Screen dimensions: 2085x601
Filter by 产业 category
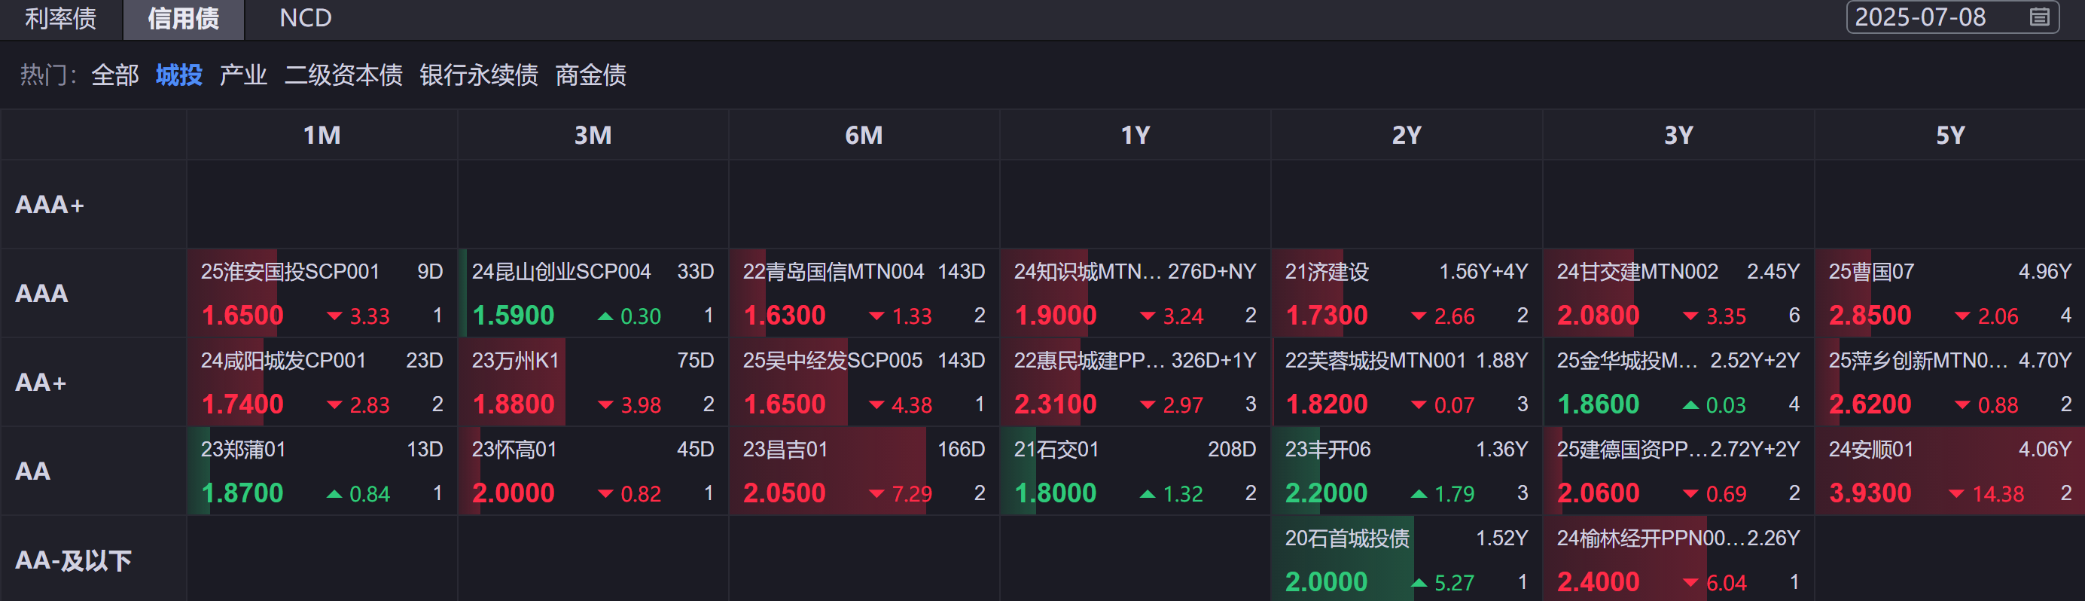pyautogui.click(x=242, y=75)
